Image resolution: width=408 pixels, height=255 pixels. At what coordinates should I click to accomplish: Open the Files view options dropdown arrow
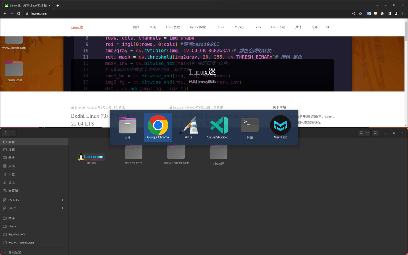[x=368, y=133]
